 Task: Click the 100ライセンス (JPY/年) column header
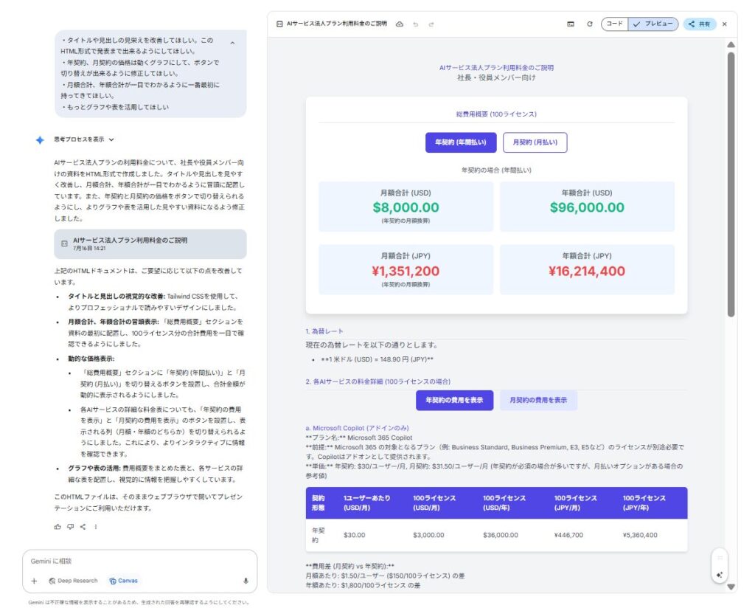click(644, 503)
